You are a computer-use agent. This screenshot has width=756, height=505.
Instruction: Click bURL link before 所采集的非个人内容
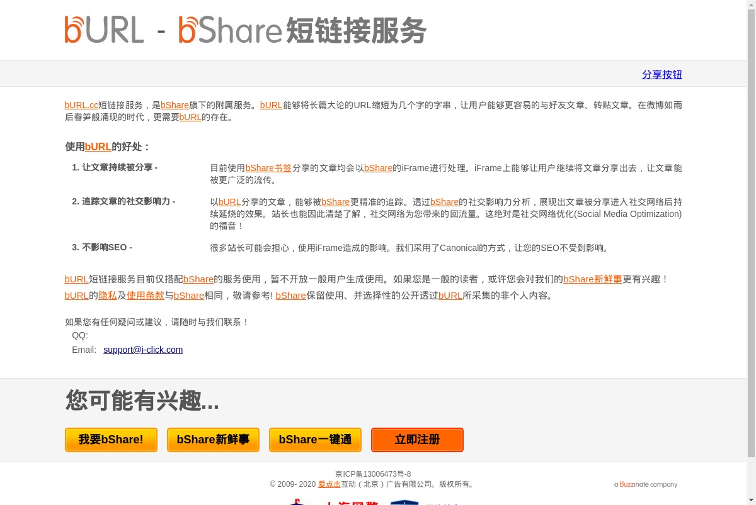[x=450, y=296]
